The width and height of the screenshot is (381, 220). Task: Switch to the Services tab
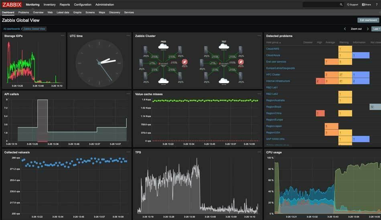pyautogui.click(x=129, y=12)
